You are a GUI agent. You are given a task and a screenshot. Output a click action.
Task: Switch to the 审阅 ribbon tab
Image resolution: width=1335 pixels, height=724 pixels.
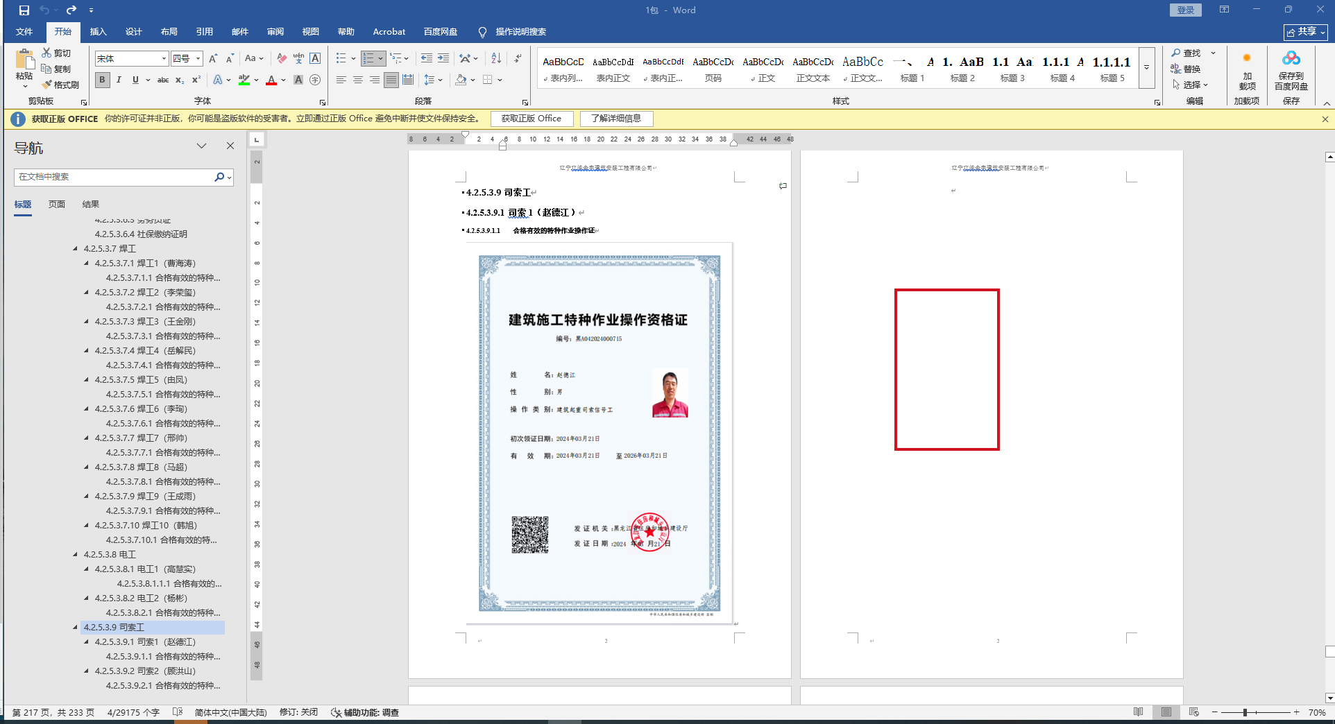point(275,32)
